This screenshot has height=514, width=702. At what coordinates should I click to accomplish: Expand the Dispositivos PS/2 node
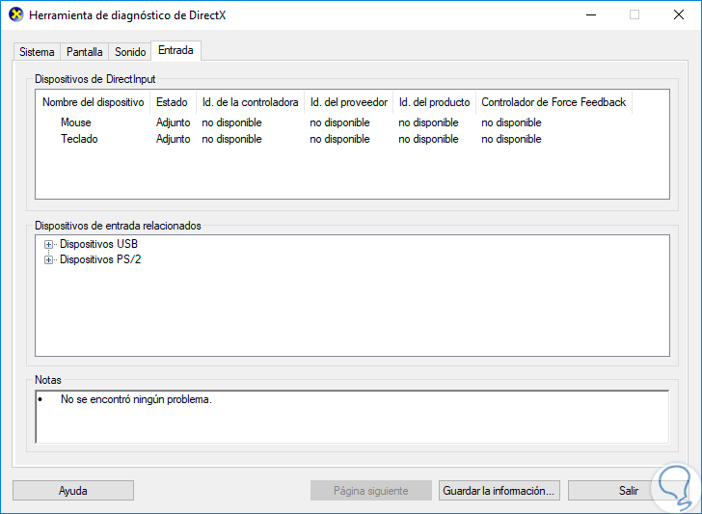[x=48, y=259]
